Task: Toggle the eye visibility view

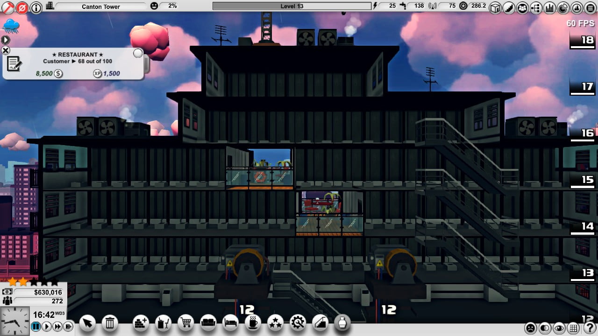Action: 559,328
